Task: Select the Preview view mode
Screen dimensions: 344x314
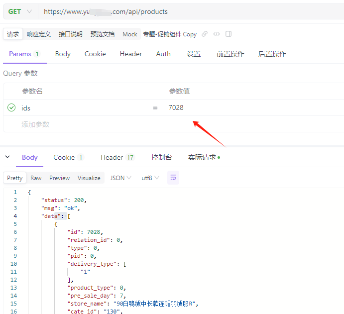Action: click(59, 178)
